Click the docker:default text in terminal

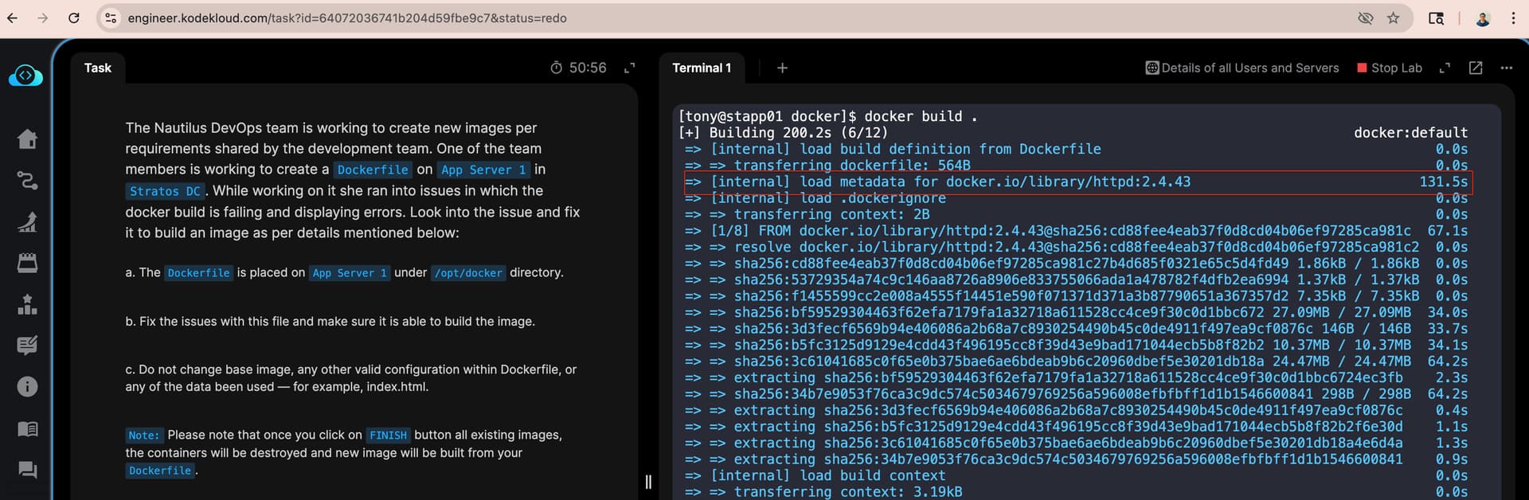pyautogui.click(x=1410, y=132)
